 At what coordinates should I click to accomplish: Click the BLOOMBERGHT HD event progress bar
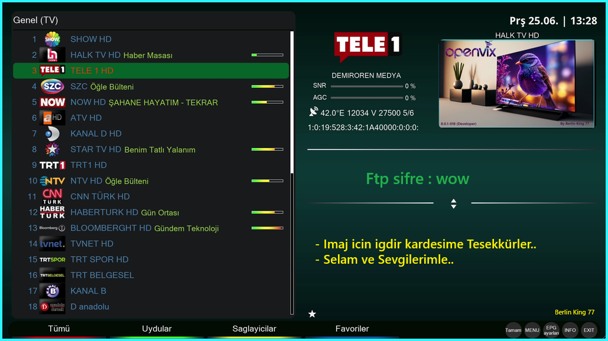[267, 228]
